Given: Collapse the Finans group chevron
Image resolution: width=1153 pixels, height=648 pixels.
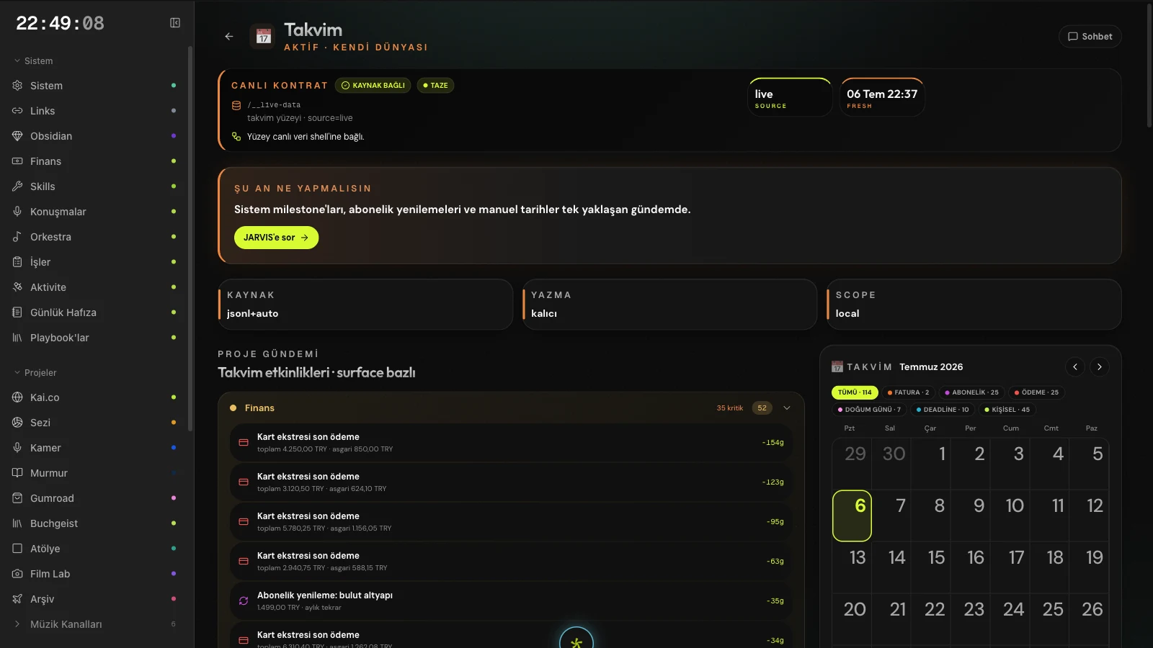Looking at the screenshot, I should pyautogui.click(x=787, y=408).
